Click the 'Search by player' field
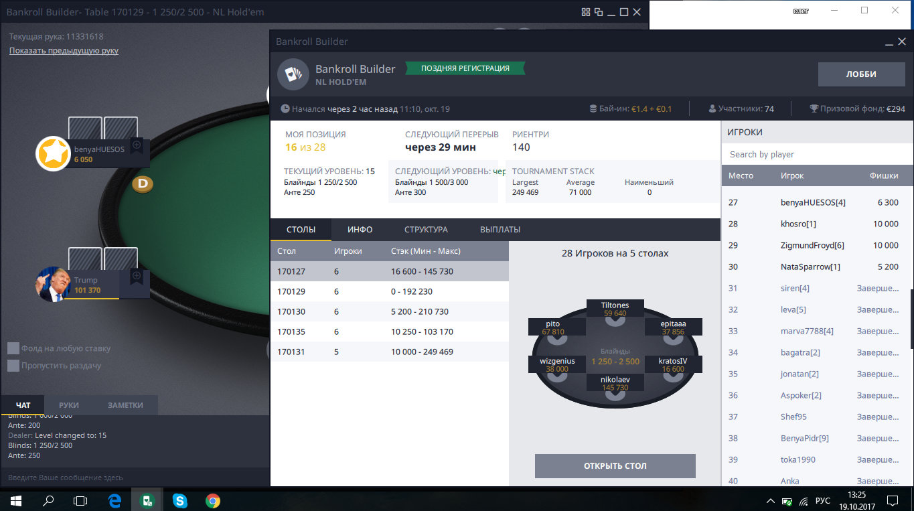 tap(818, 154)
